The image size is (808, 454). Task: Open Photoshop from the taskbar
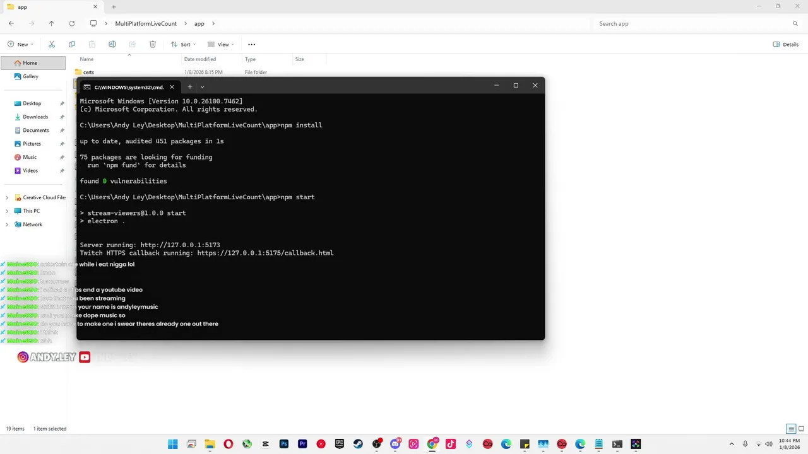coord(284,444)
